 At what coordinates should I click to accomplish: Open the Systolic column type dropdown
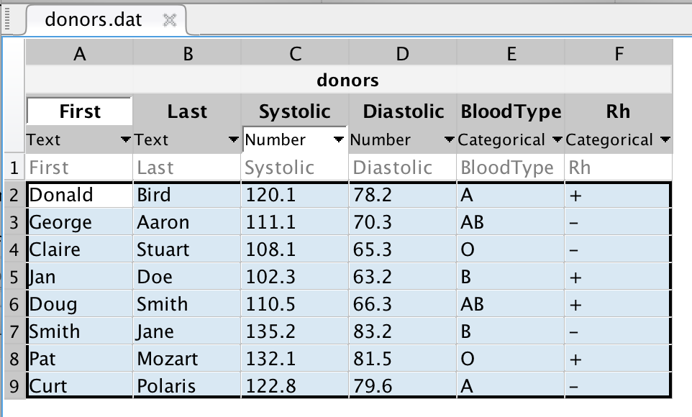[339, 139]
